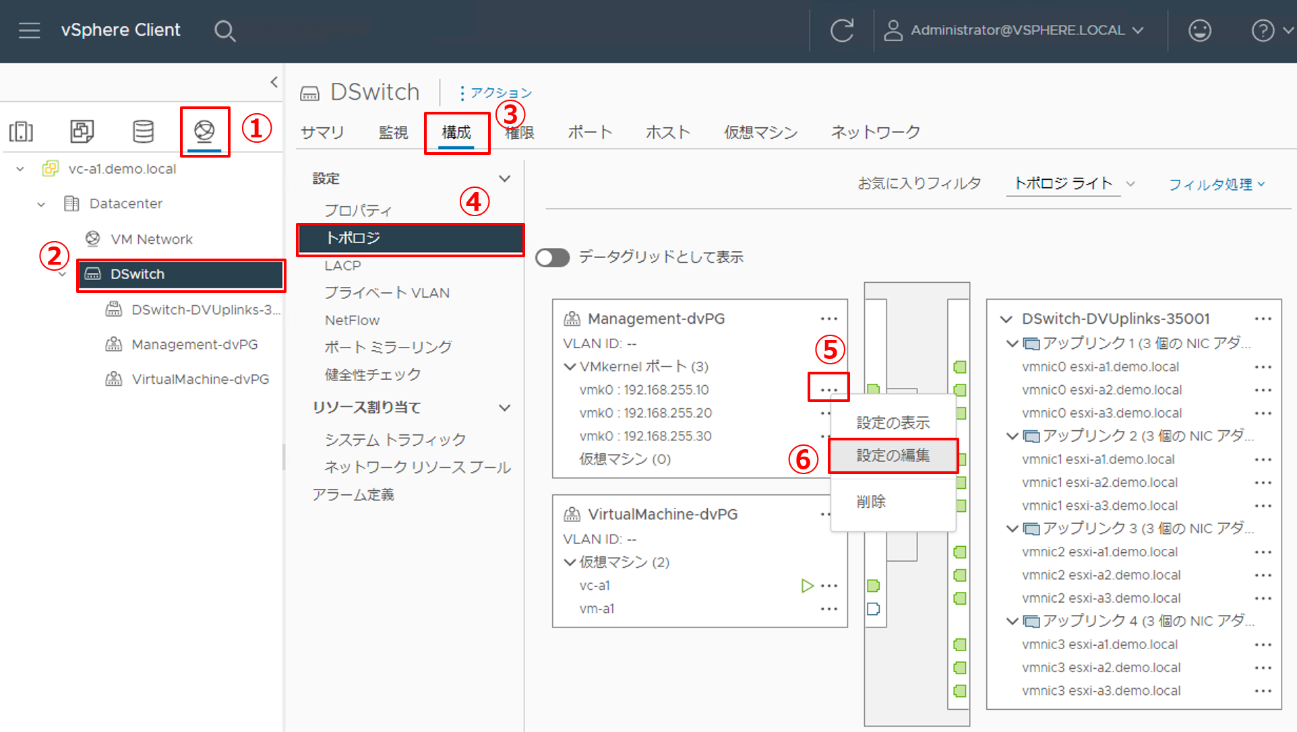Open the 監視 tab
The width and height of the screenshot is (1297, 732).
[393, 133]
